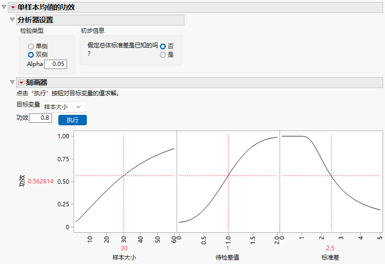This screenshot has height=264, width=385.
Task: Choose 否 for known standard deviation
Action: (x=163, y=46)
